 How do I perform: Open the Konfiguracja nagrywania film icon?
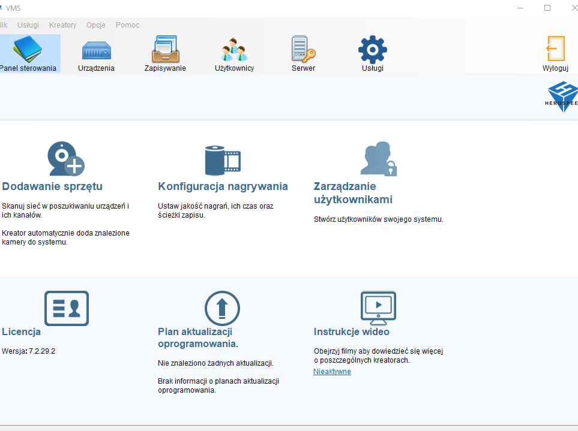(x=222, y=158)
